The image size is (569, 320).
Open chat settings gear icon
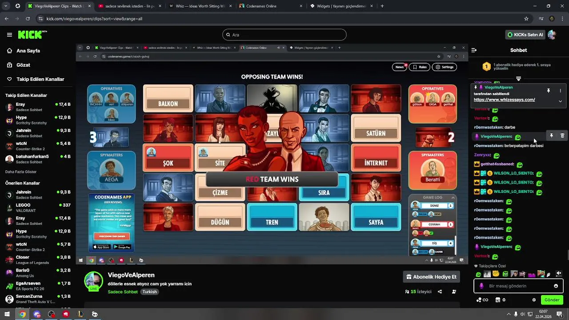click(534, 300)
